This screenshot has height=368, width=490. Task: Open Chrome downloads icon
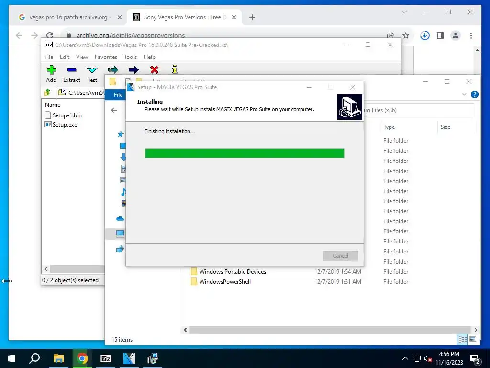[425, 35]
